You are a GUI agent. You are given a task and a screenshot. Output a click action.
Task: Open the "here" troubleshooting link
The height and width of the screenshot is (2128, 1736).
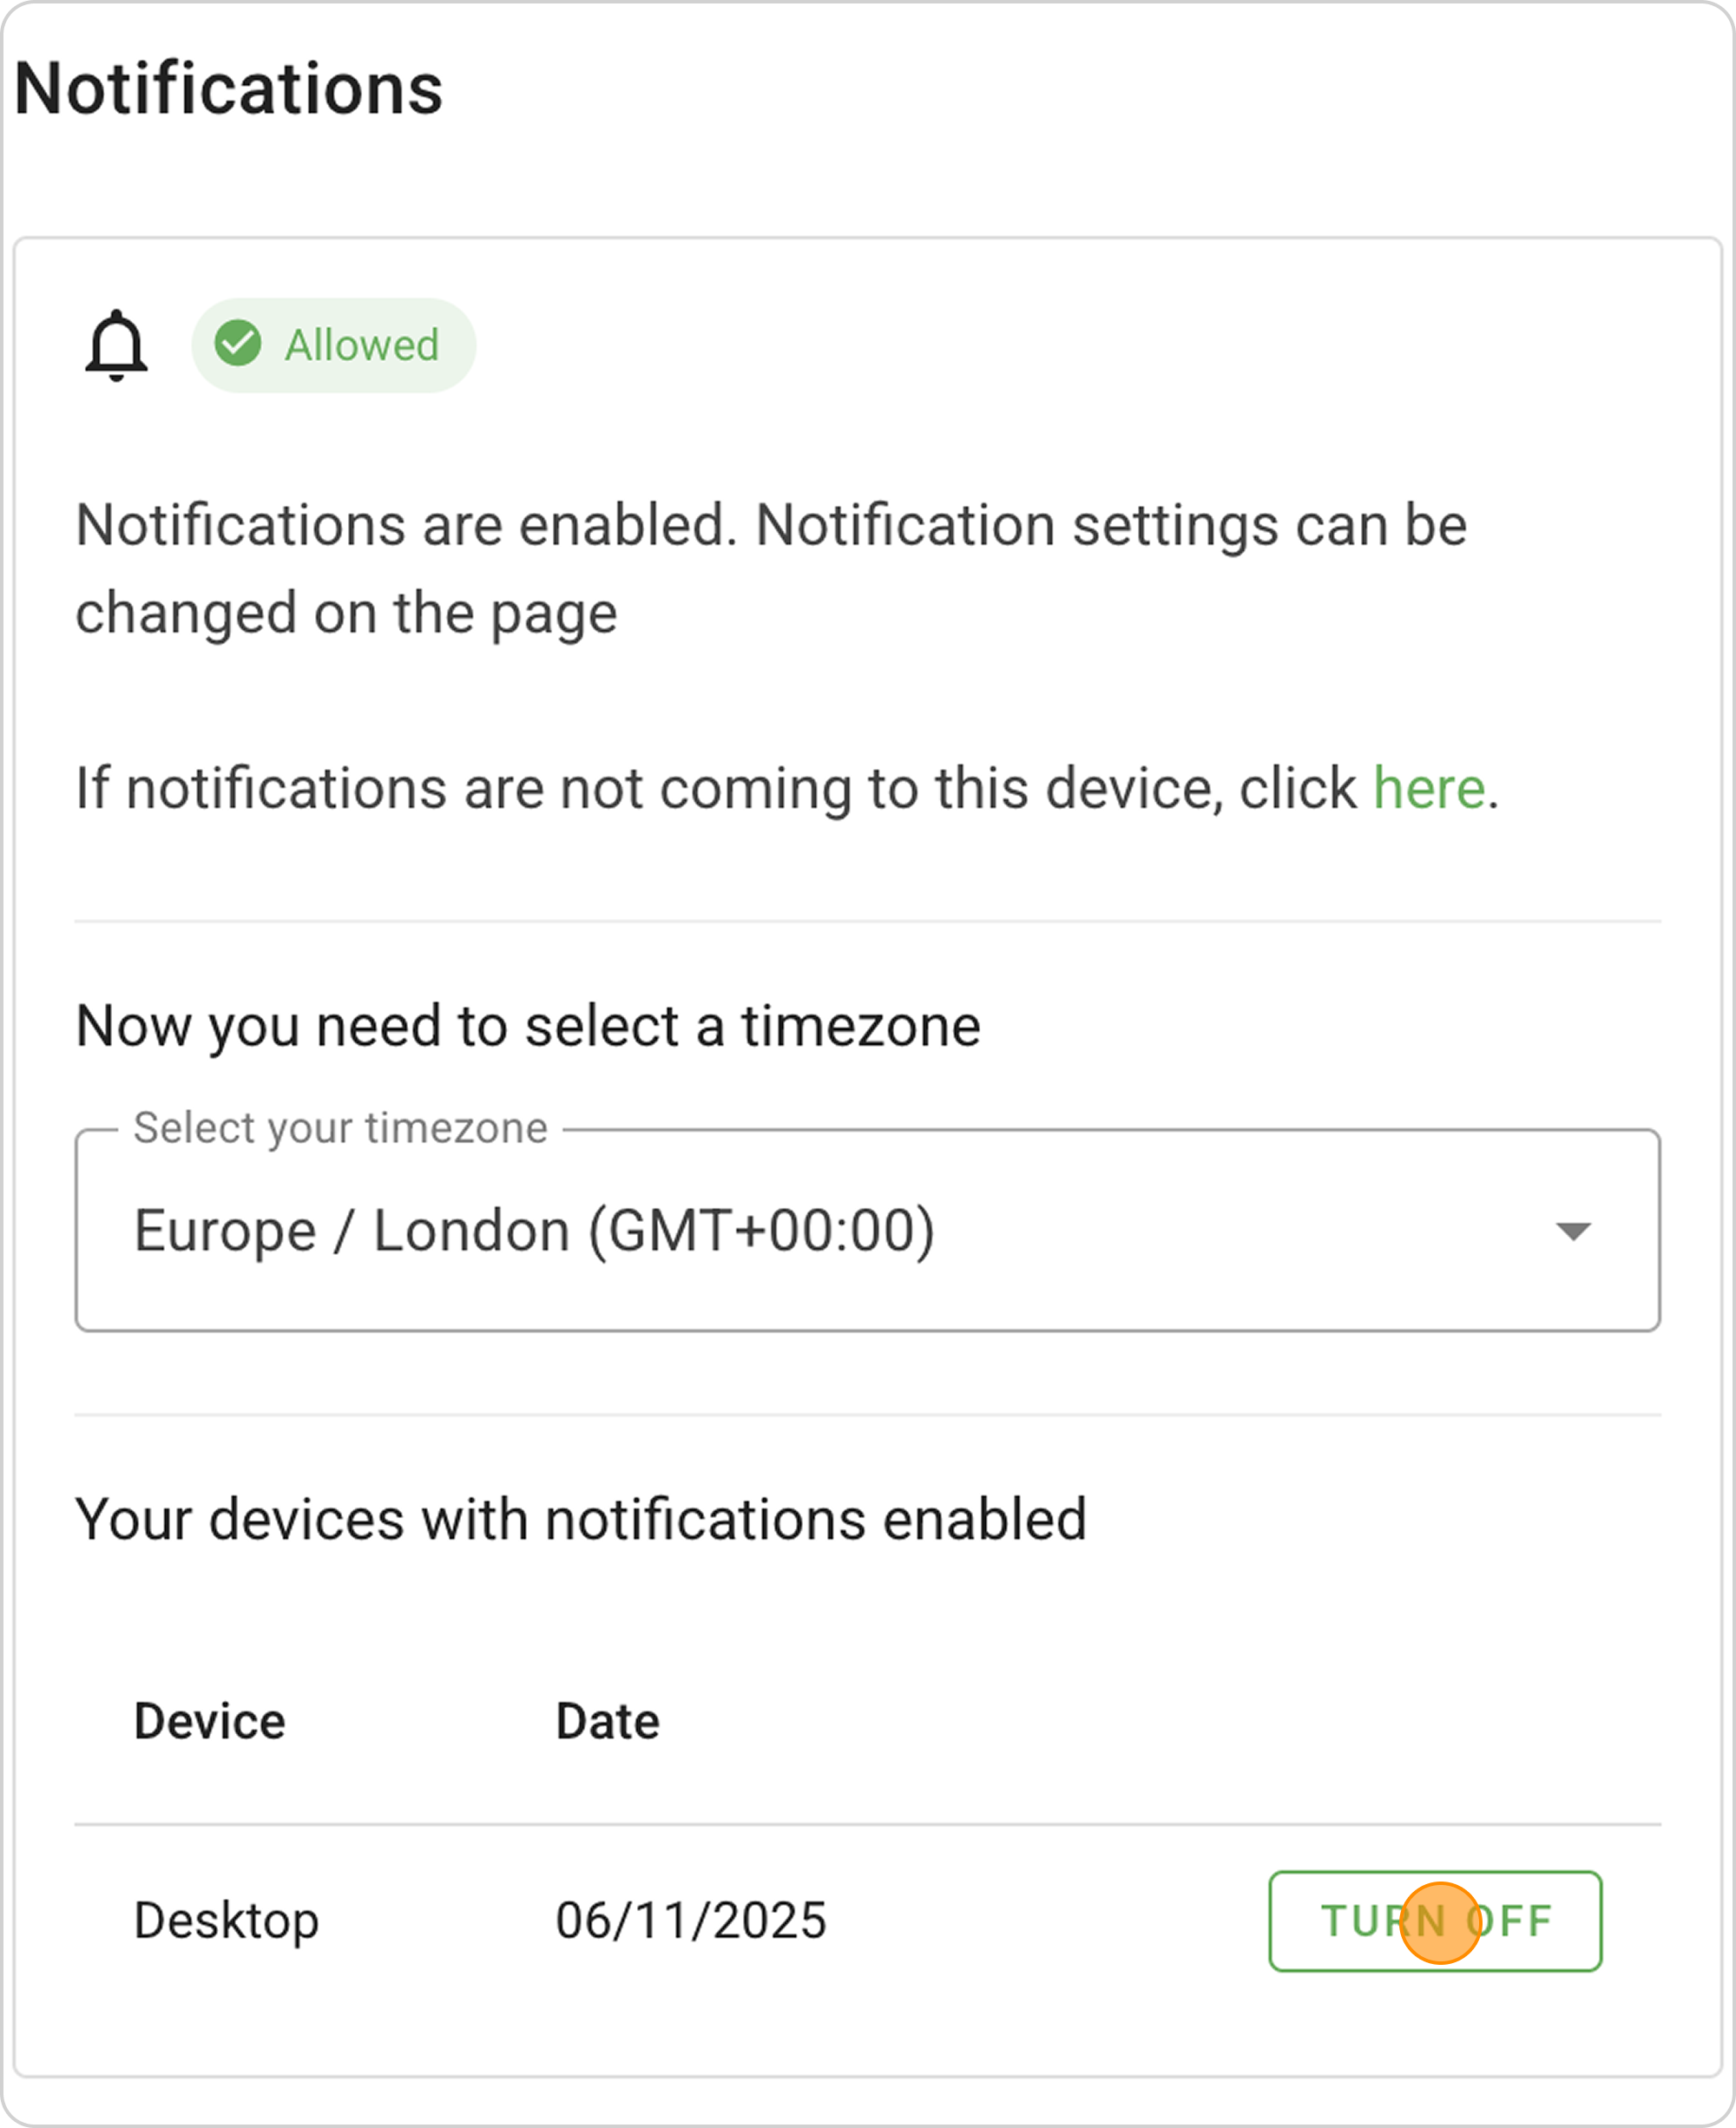[1428, 788]
